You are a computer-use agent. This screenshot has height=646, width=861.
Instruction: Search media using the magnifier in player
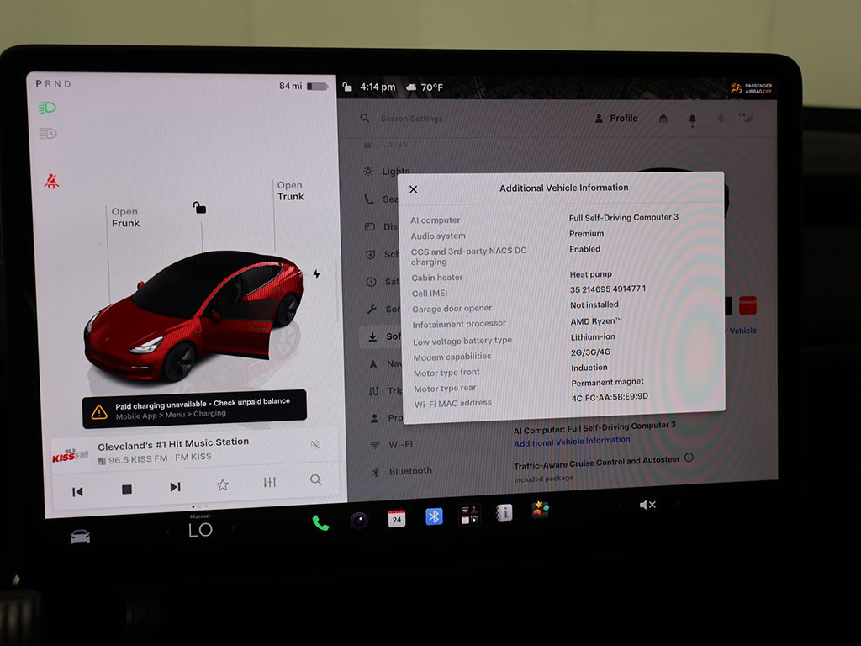click(316, 479)
